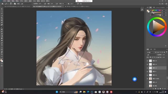Screen dimensions: 168x94
Task: Toggle pressure for opacity button
Action: pos(45,4)
